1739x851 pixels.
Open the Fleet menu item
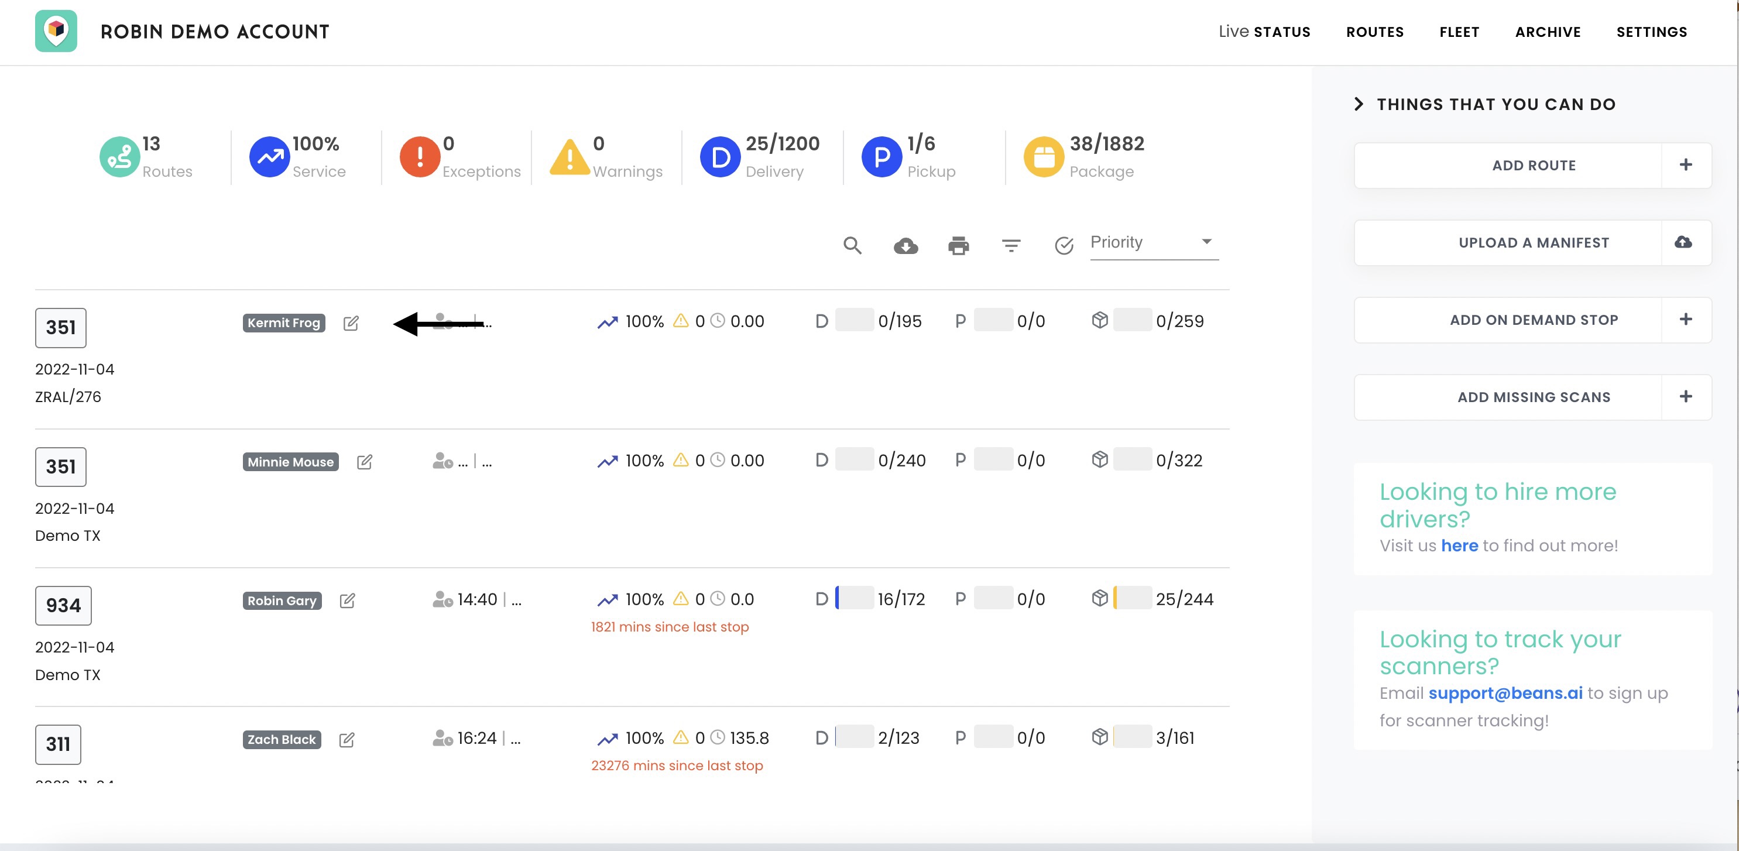(1459, 32)
